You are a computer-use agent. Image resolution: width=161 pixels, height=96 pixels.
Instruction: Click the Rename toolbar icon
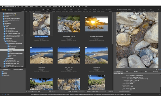[140, 9]
